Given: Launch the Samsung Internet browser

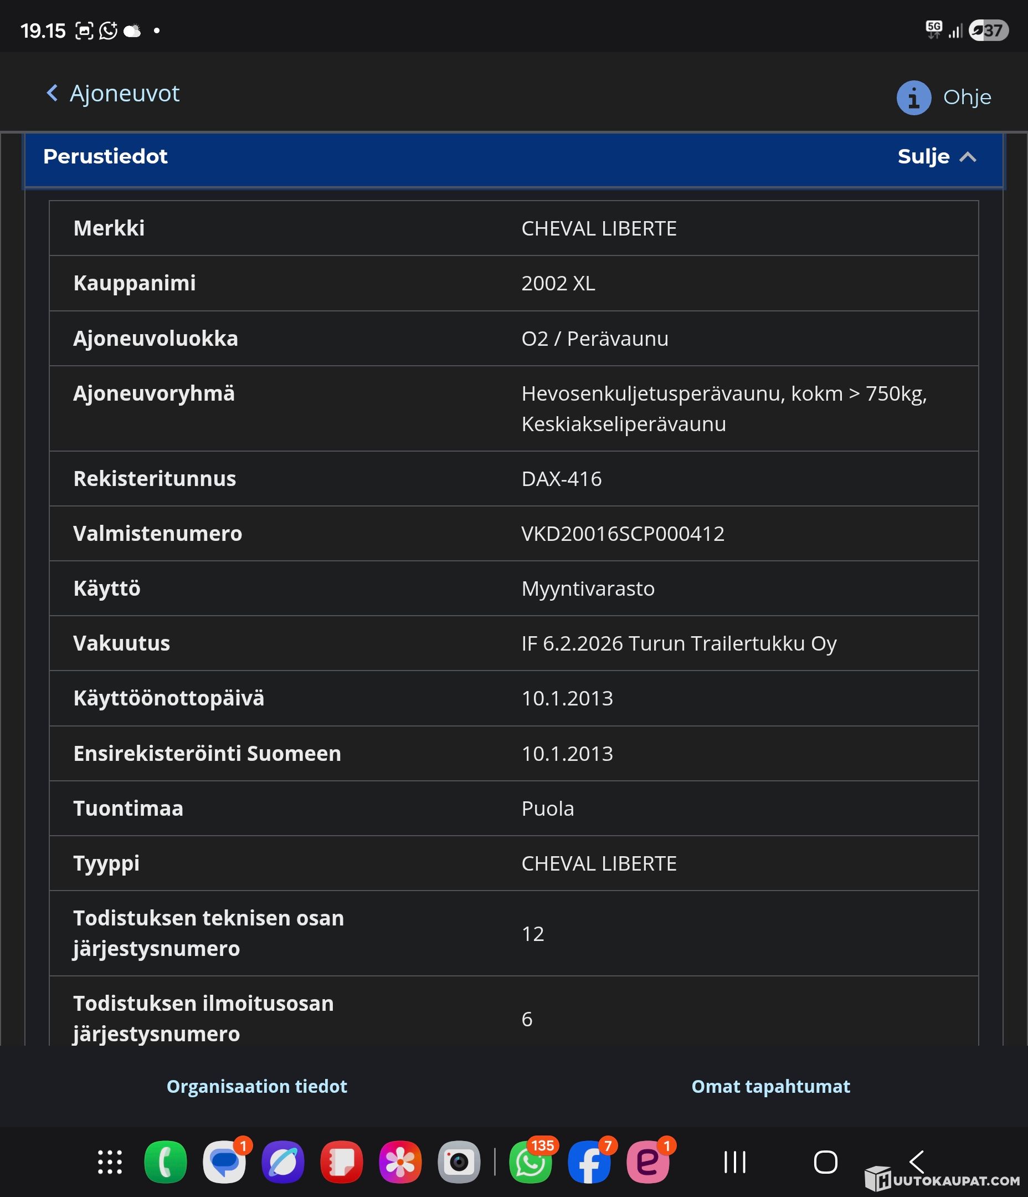Looking at the screenshot, I should pyautogui.click(x=283, y=1162).
